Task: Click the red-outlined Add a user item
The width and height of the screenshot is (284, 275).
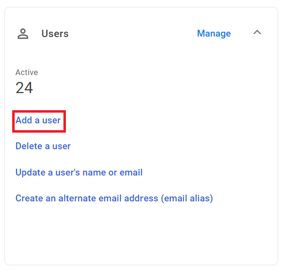Action: point(39,121)
